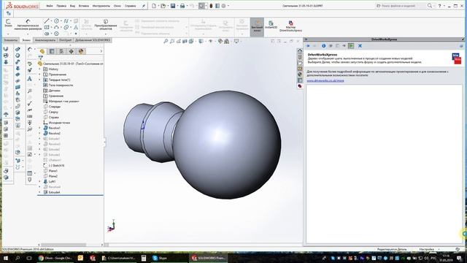This screenshot has width=467, height=263.
Task: Select the Спереди plane
Action: tap(55, 107)
